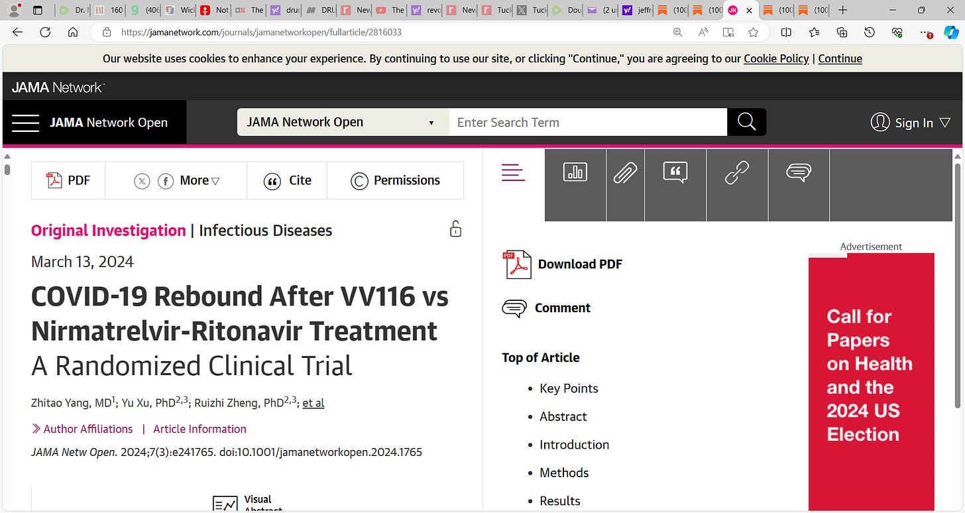Viewport: 965px width, 513px height.
Task: Switch to the 'Dr.' browser tab
Action: [72, 10]
